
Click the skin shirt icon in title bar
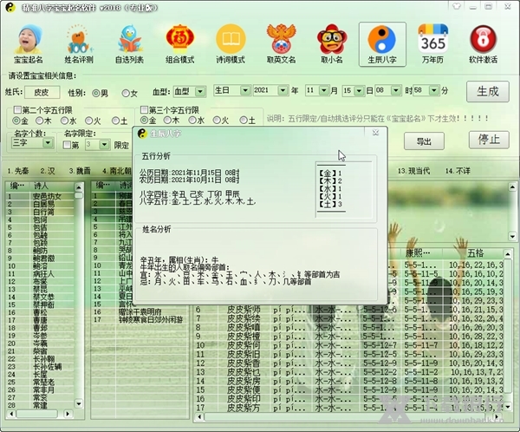pos(457,6)
